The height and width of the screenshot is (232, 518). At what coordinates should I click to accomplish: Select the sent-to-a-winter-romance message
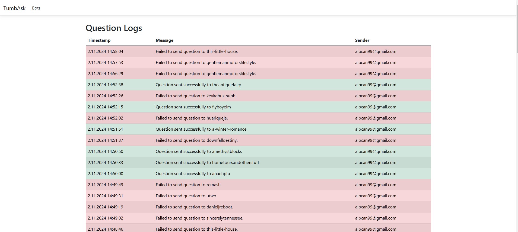pyautogui.click(x=201, y=129)
